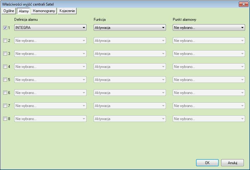Open the INTEGRA alarm definition dropdown
Screen dimensions: 250x170
tap(50, 28)
